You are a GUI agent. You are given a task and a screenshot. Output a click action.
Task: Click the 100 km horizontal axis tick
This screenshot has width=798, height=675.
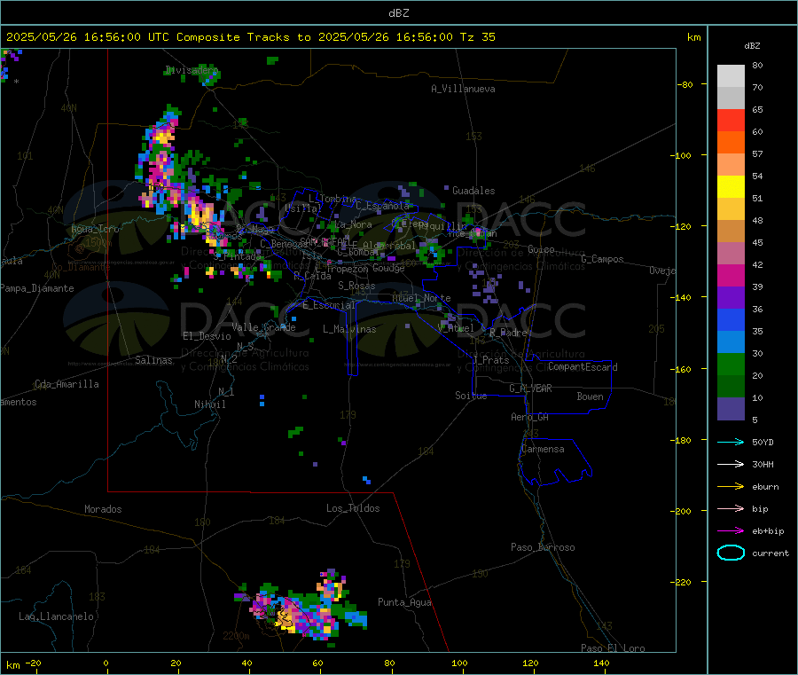[x=459, y=663]
